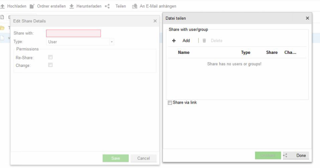Enable the Re-Share permission checkbox
The height and width of the screenshot is (168, 320).
[51, 57]
